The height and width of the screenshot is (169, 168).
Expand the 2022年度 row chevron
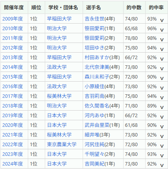pyautogui.click(x=162, y=146)
